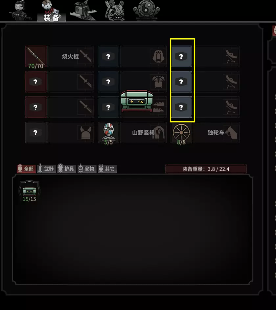Screen dimensions: 276x310
Task: Filter inventory by 宝物 treasures
Action: coord(87,169)
